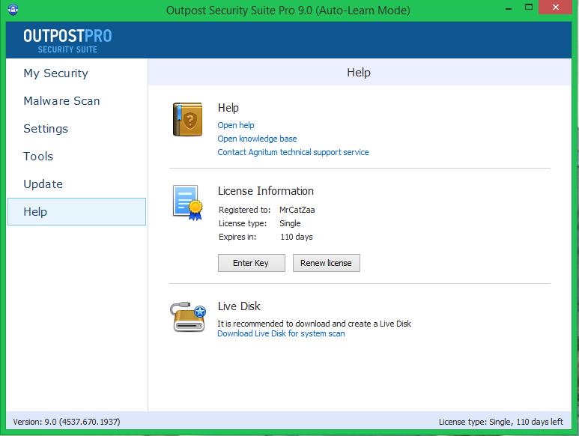Click the Outpost shield icon in title bar

click(x=13, y=9)
